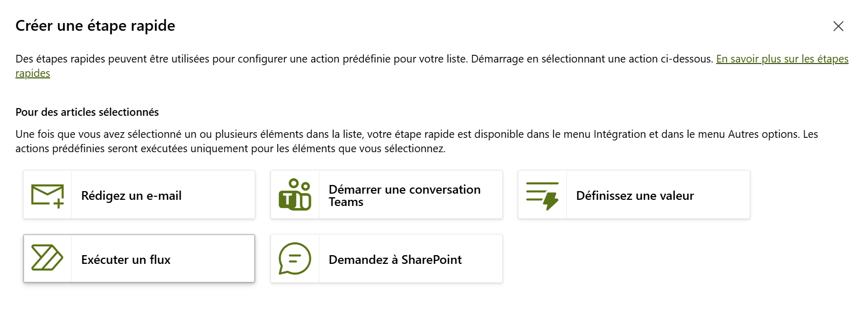This screenshot has width=859, height=332.
Task: Click the "rapides" link text on second line
Action: click(33, 73)
